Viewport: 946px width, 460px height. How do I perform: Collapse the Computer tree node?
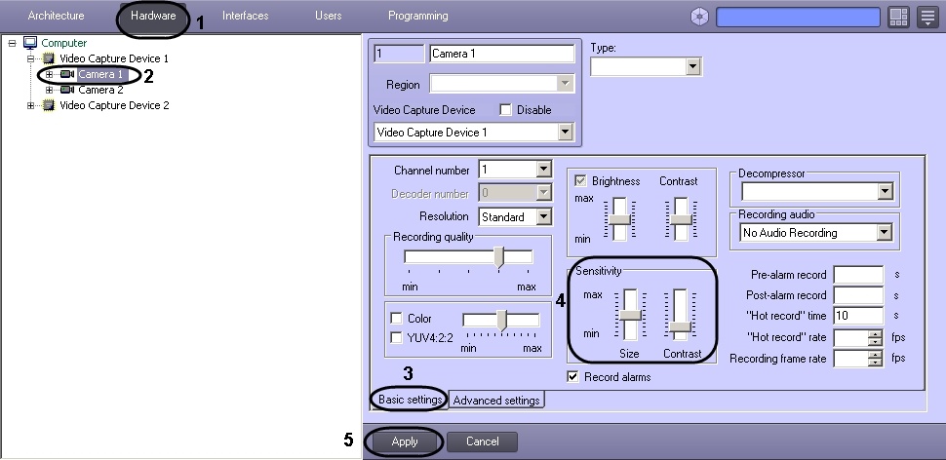12,43
